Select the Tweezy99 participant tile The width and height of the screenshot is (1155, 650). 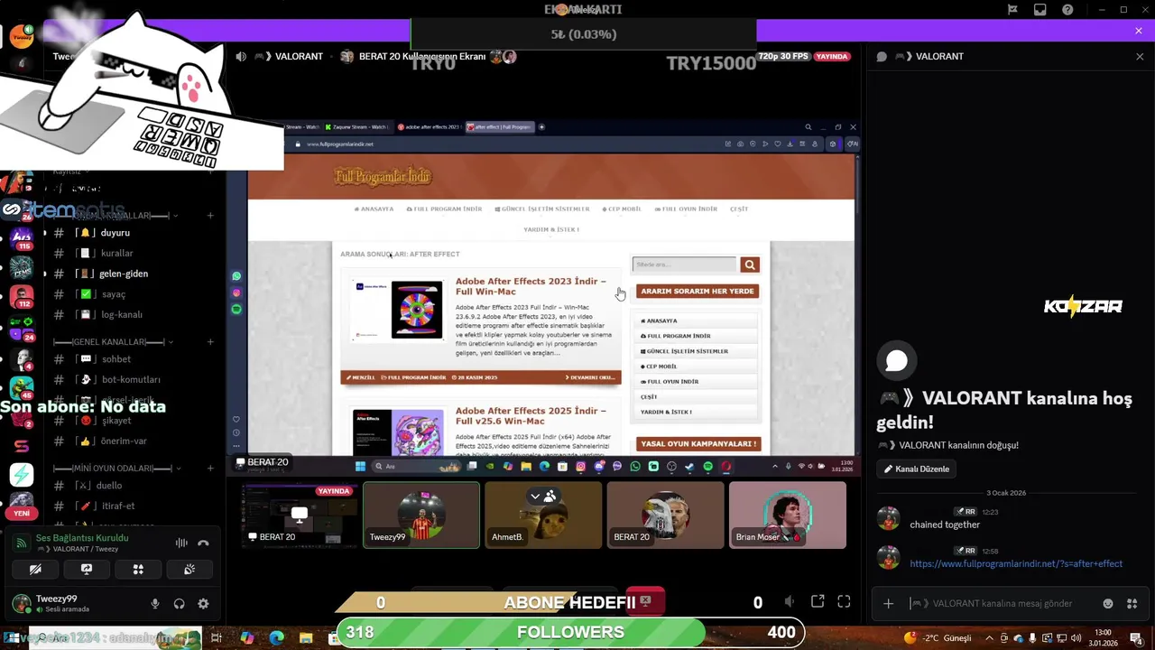pyautogui.click(x=421, y=515)
